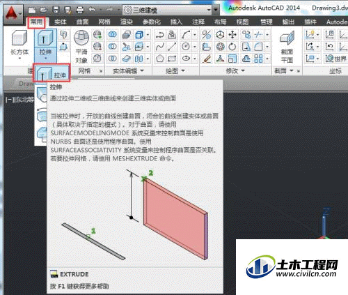This screenshot has width=348, height=295.
Task: Switch to the 实体 ribbon tab
Action: 61,22
